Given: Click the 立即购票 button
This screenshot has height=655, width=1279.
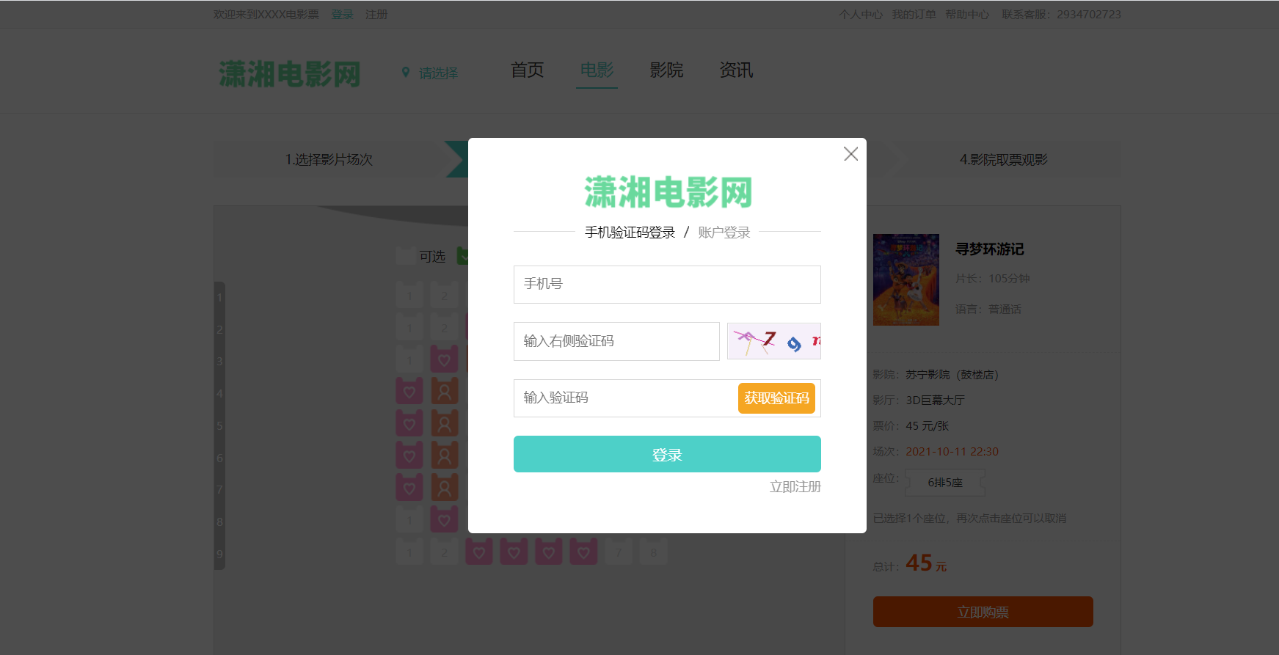Looking at the screenshot, I should pyautogui.click(x=983, y=612).
